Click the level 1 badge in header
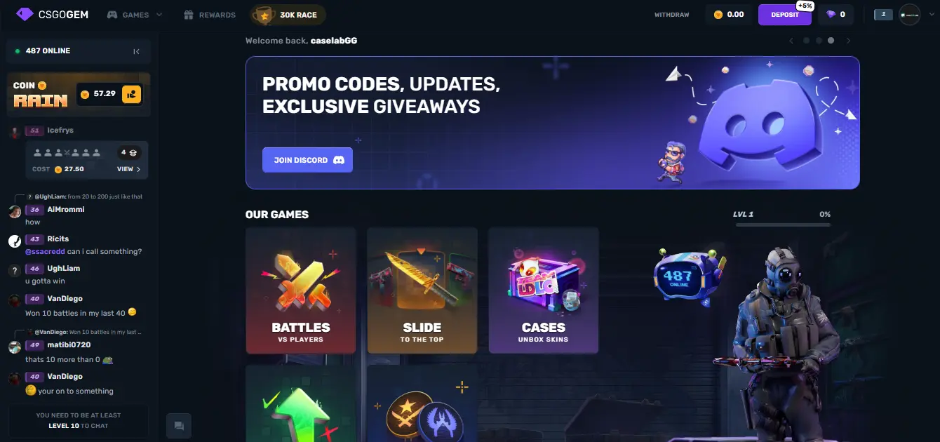This screenshot has width=940, height=442. tap(883, 15)
